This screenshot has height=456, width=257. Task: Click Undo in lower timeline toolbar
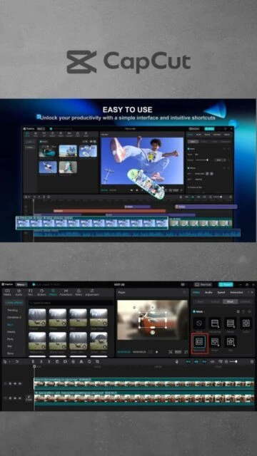click(x=17, y=361)
